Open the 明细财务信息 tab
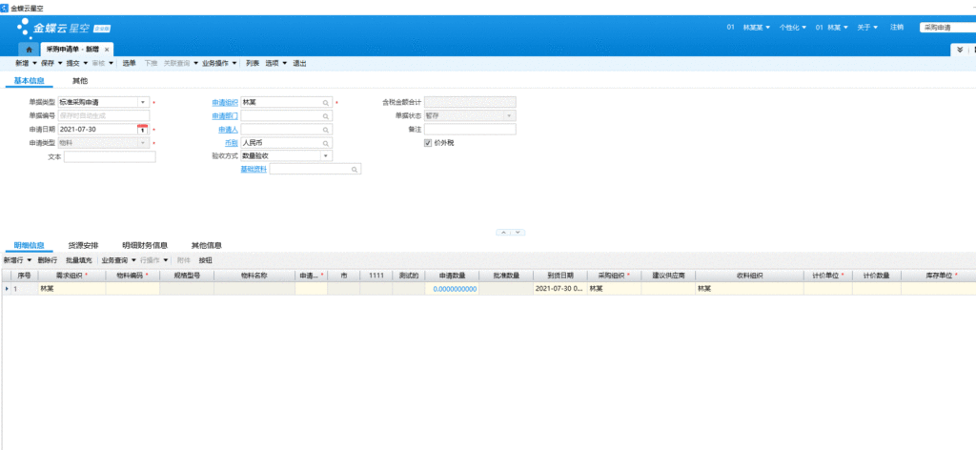The width and height of the screenshot is (976, 450). pyautogui.click(x=145, y=245)
